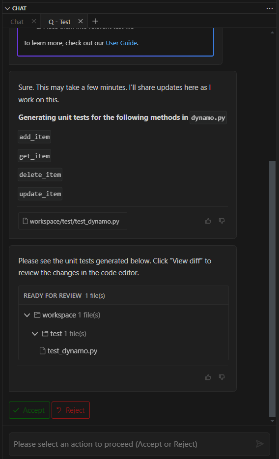Open a new chat tab with plus icon
The height and width of the screenshot is (459, 279).
[x=95, y=21]
